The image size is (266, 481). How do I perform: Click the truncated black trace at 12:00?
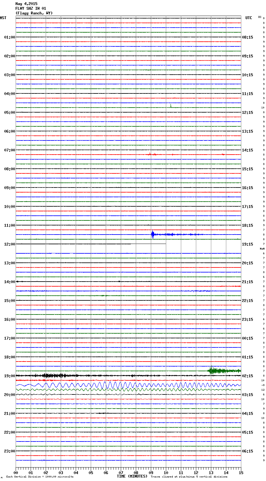click(x=91, y=244)
